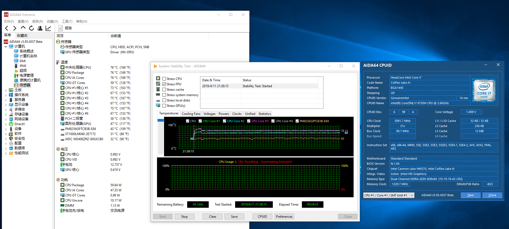The height and width of the screenshot is (229, 509).
Task: Switch to the 收藏夹 favorites tab
Action: pos(22,36)
